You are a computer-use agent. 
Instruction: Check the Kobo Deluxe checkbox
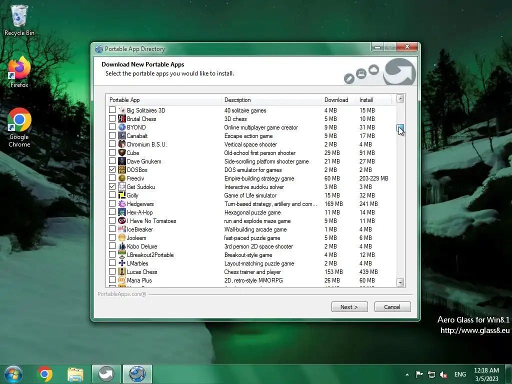[112, 246]
